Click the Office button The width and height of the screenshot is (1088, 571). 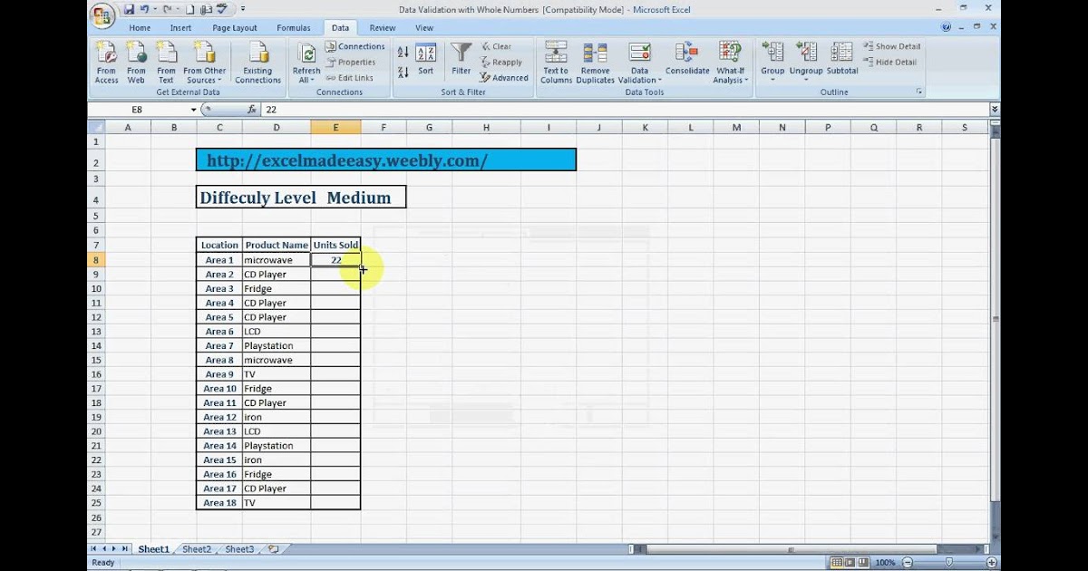(102, 15)
